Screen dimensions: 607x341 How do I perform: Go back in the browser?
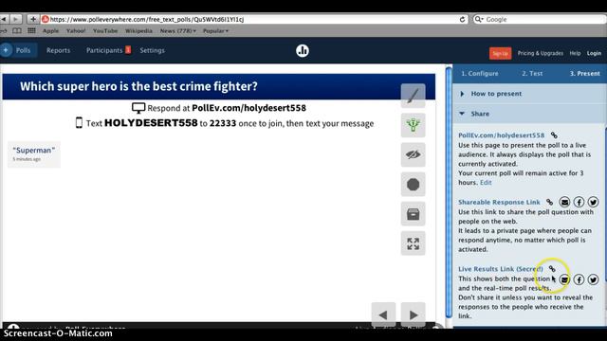[x=4, y=19]
